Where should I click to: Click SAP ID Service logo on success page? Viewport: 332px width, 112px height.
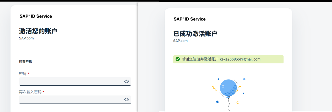(190, 19)
